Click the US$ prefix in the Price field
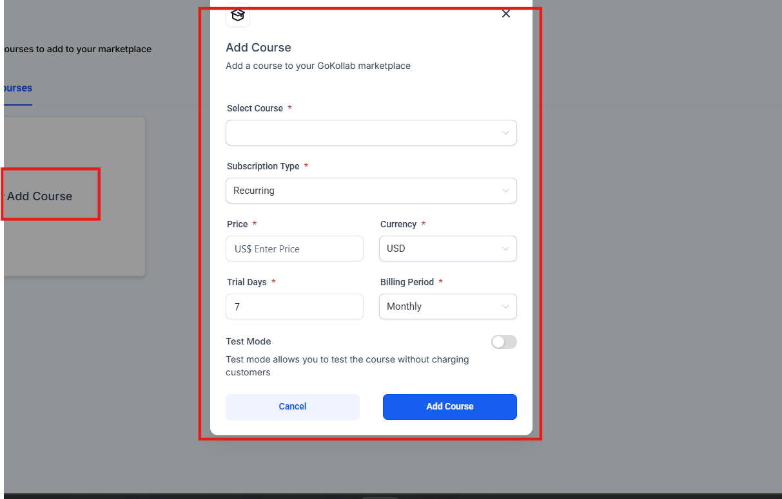The image size is (782, 499). tap(243, 249)
